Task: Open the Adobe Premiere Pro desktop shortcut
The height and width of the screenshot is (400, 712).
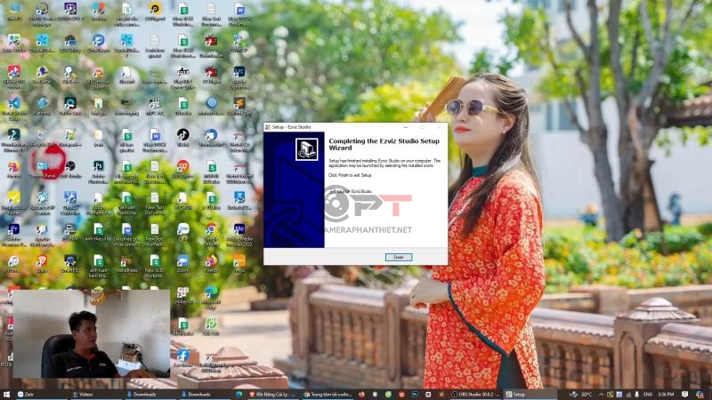Action: tap(13, 235)
